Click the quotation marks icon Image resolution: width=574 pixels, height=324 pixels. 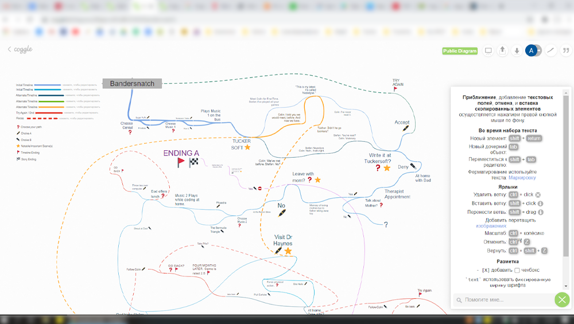(566, 50)
